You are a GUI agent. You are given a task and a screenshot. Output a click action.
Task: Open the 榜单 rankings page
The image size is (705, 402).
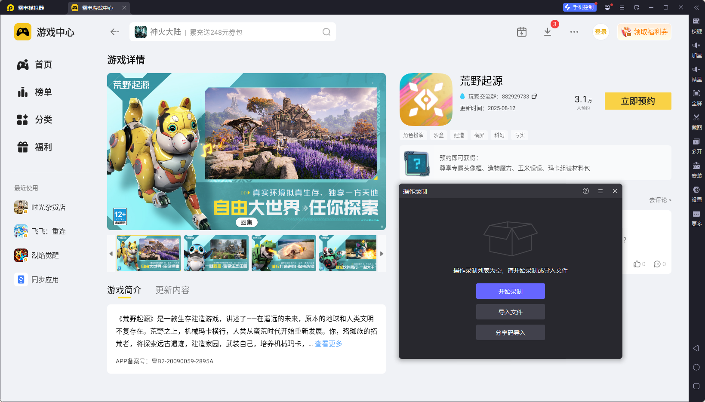coord(34,92)
